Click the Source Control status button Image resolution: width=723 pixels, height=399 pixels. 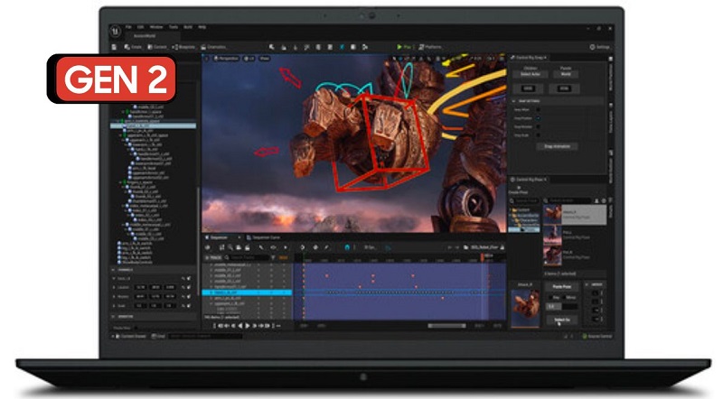coord(597,337)
